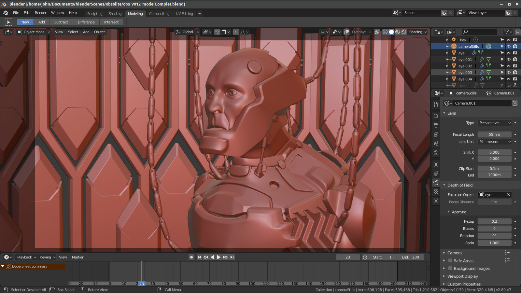Open the Object properties tab icon
521x293 pixels.
tap(436, 164)
